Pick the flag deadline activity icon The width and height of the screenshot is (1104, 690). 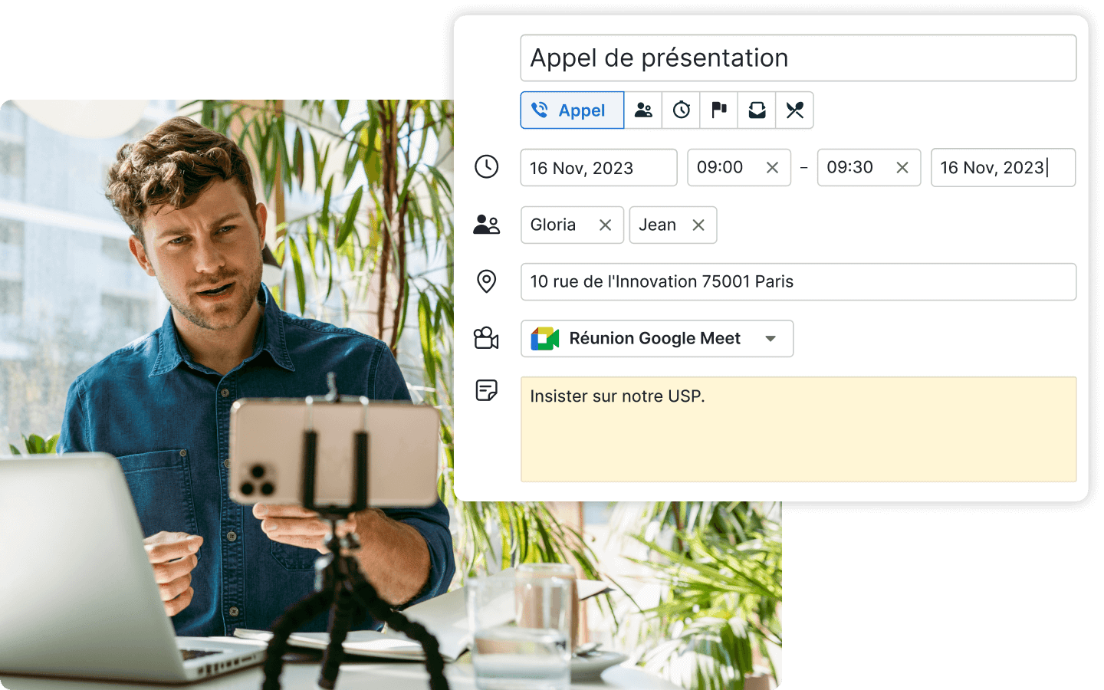(x=718, y=110)
